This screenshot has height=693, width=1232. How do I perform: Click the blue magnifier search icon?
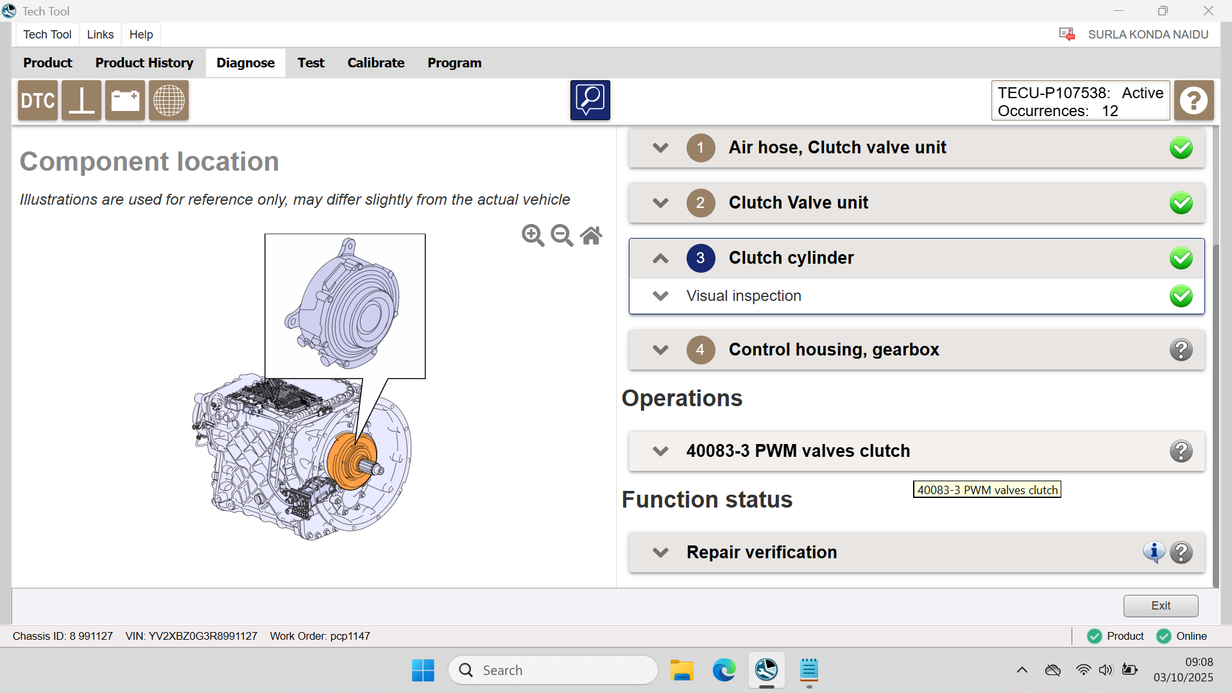pos(590,100)
